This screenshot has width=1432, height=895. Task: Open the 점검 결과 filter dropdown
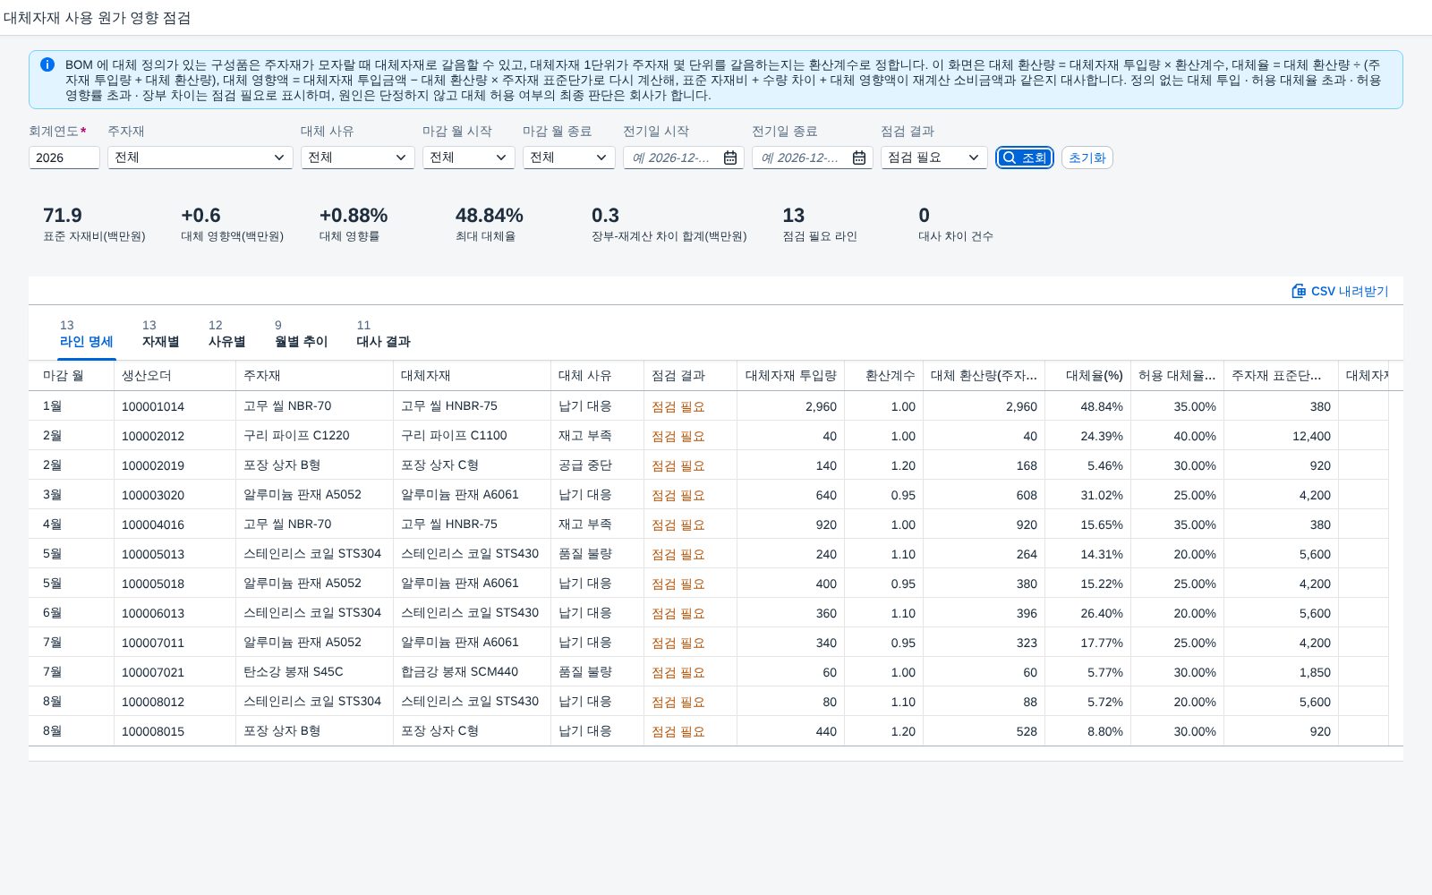934,158
